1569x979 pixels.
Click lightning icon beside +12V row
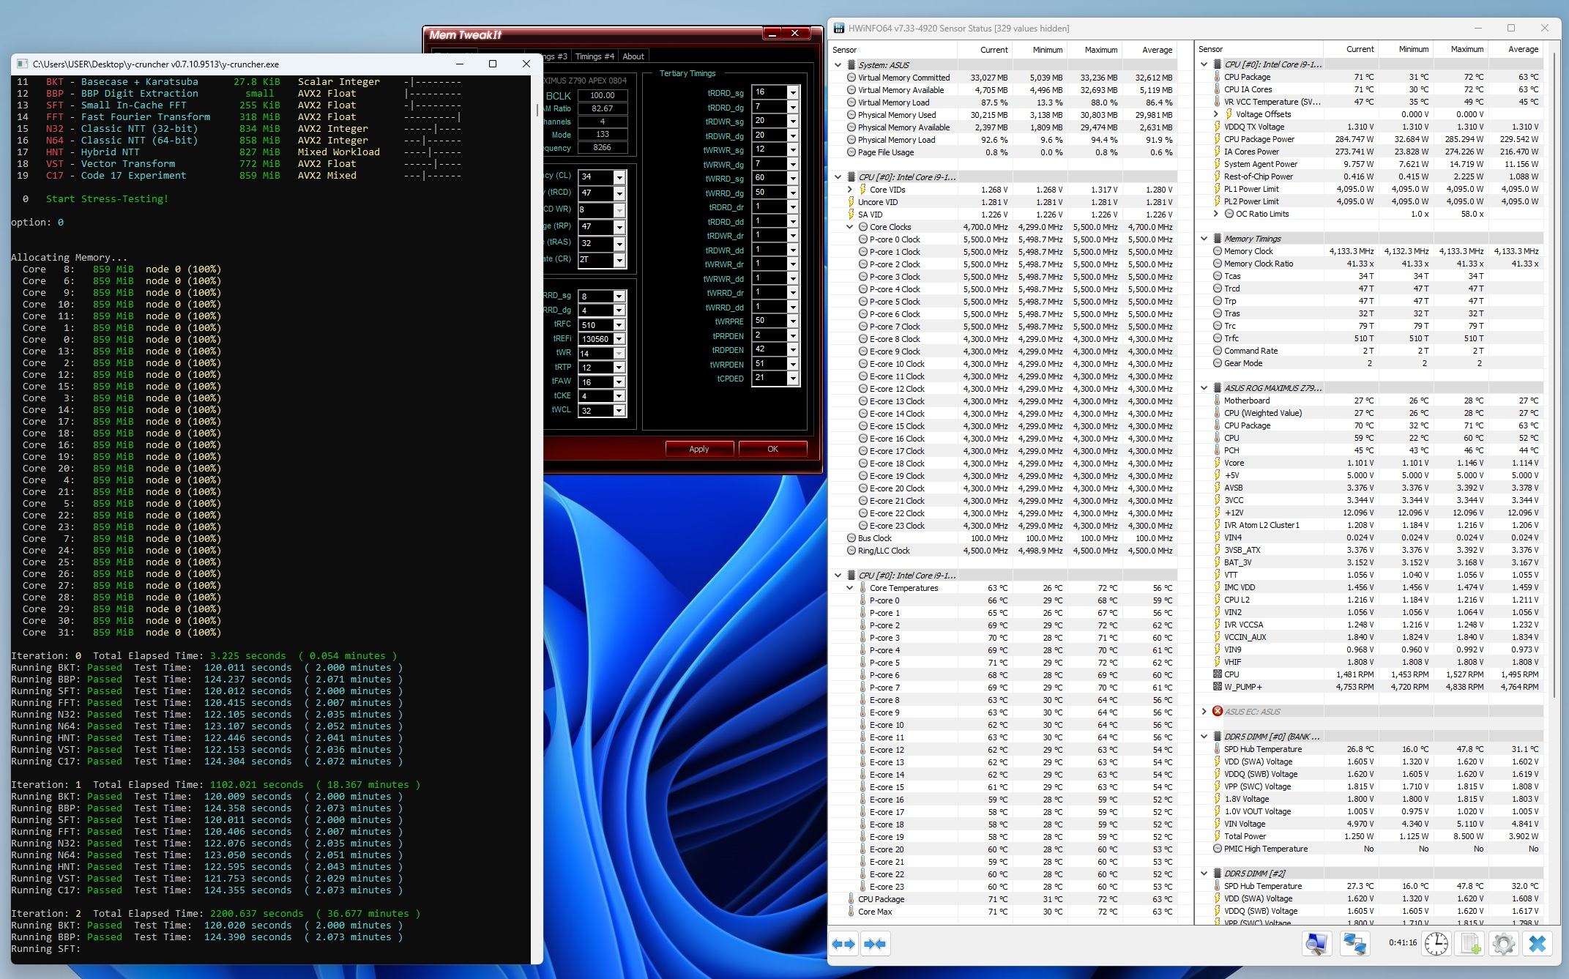pyautogui.click(x=1218, y=513)
